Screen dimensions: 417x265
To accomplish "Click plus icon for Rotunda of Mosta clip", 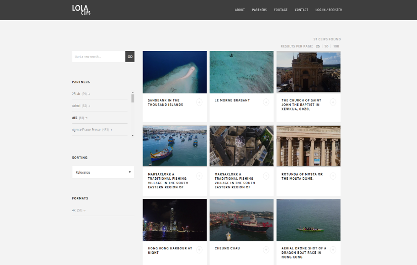I will point(333,176).
